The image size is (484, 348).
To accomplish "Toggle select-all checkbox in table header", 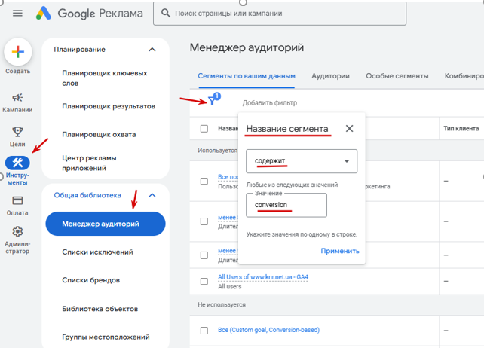I will [x=204, y=128].
